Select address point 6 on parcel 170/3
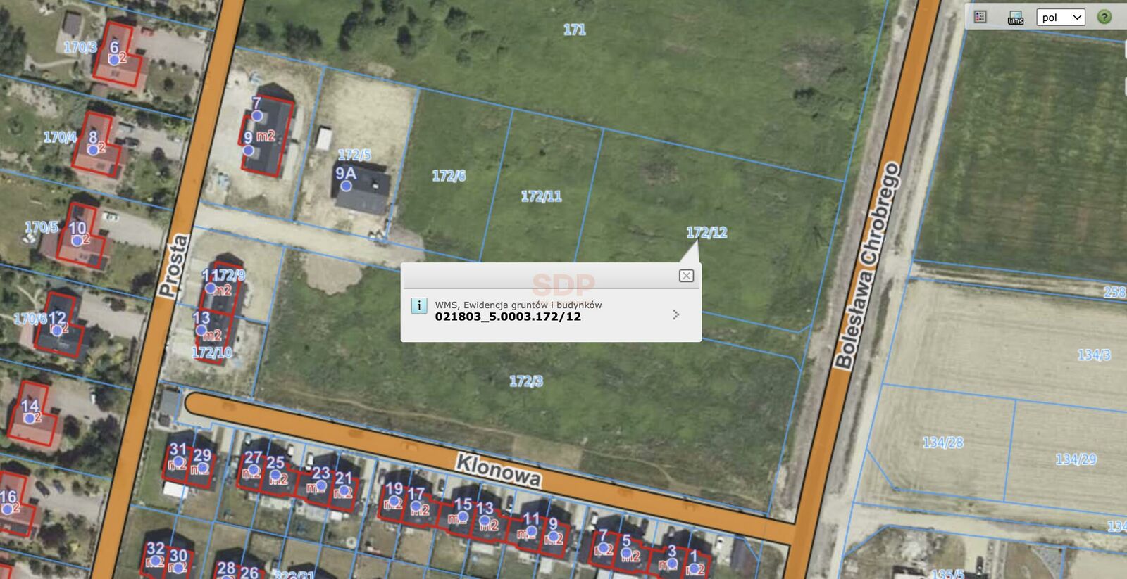This screenshot has height=579, width=1127. [113, 61]
